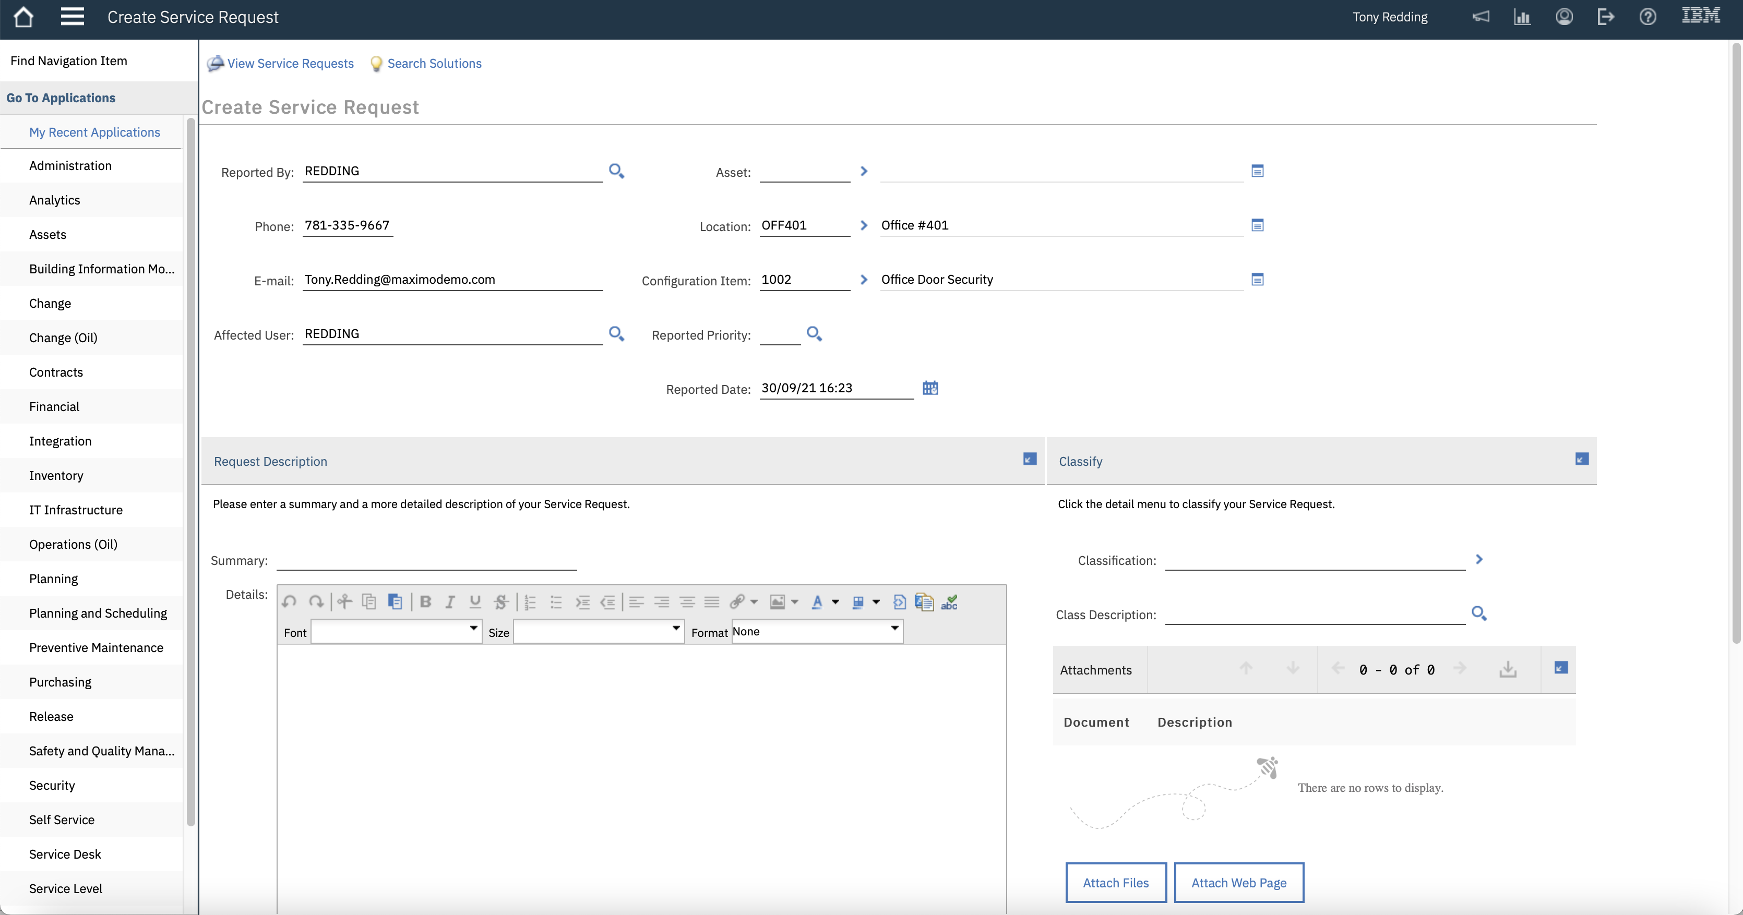Open the View Service Requests link
The width and height of the screenshot is (1743, 915).
click(x=290, y=64)
